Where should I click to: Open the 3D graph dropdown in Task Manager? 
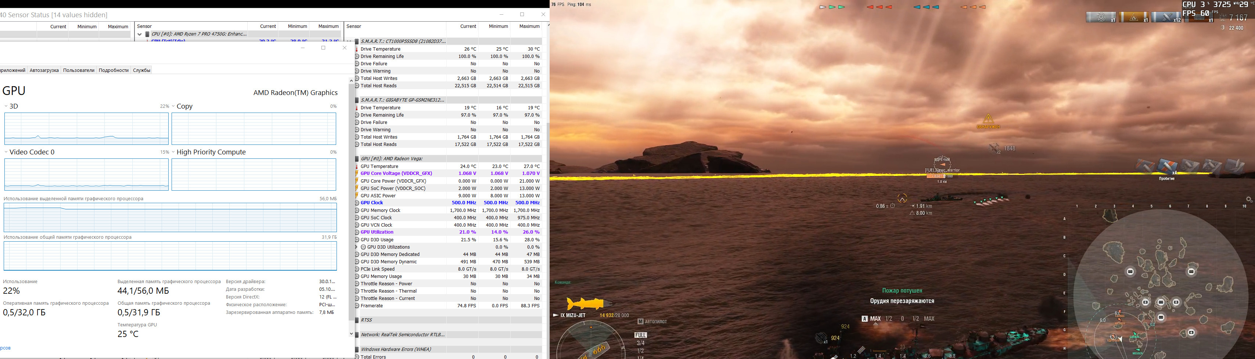click(6, 106)
